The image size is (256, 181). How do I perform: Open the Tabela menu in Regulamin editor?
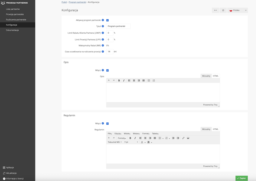pyautogui.click(x=155, y=134)
